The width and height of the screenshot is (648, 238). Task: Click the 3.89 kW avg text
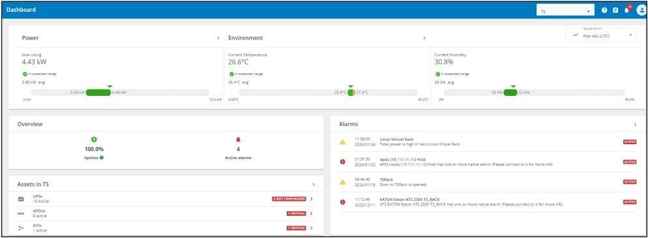point(33,82)
